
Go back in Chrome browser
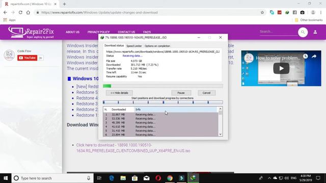[5, 12]
